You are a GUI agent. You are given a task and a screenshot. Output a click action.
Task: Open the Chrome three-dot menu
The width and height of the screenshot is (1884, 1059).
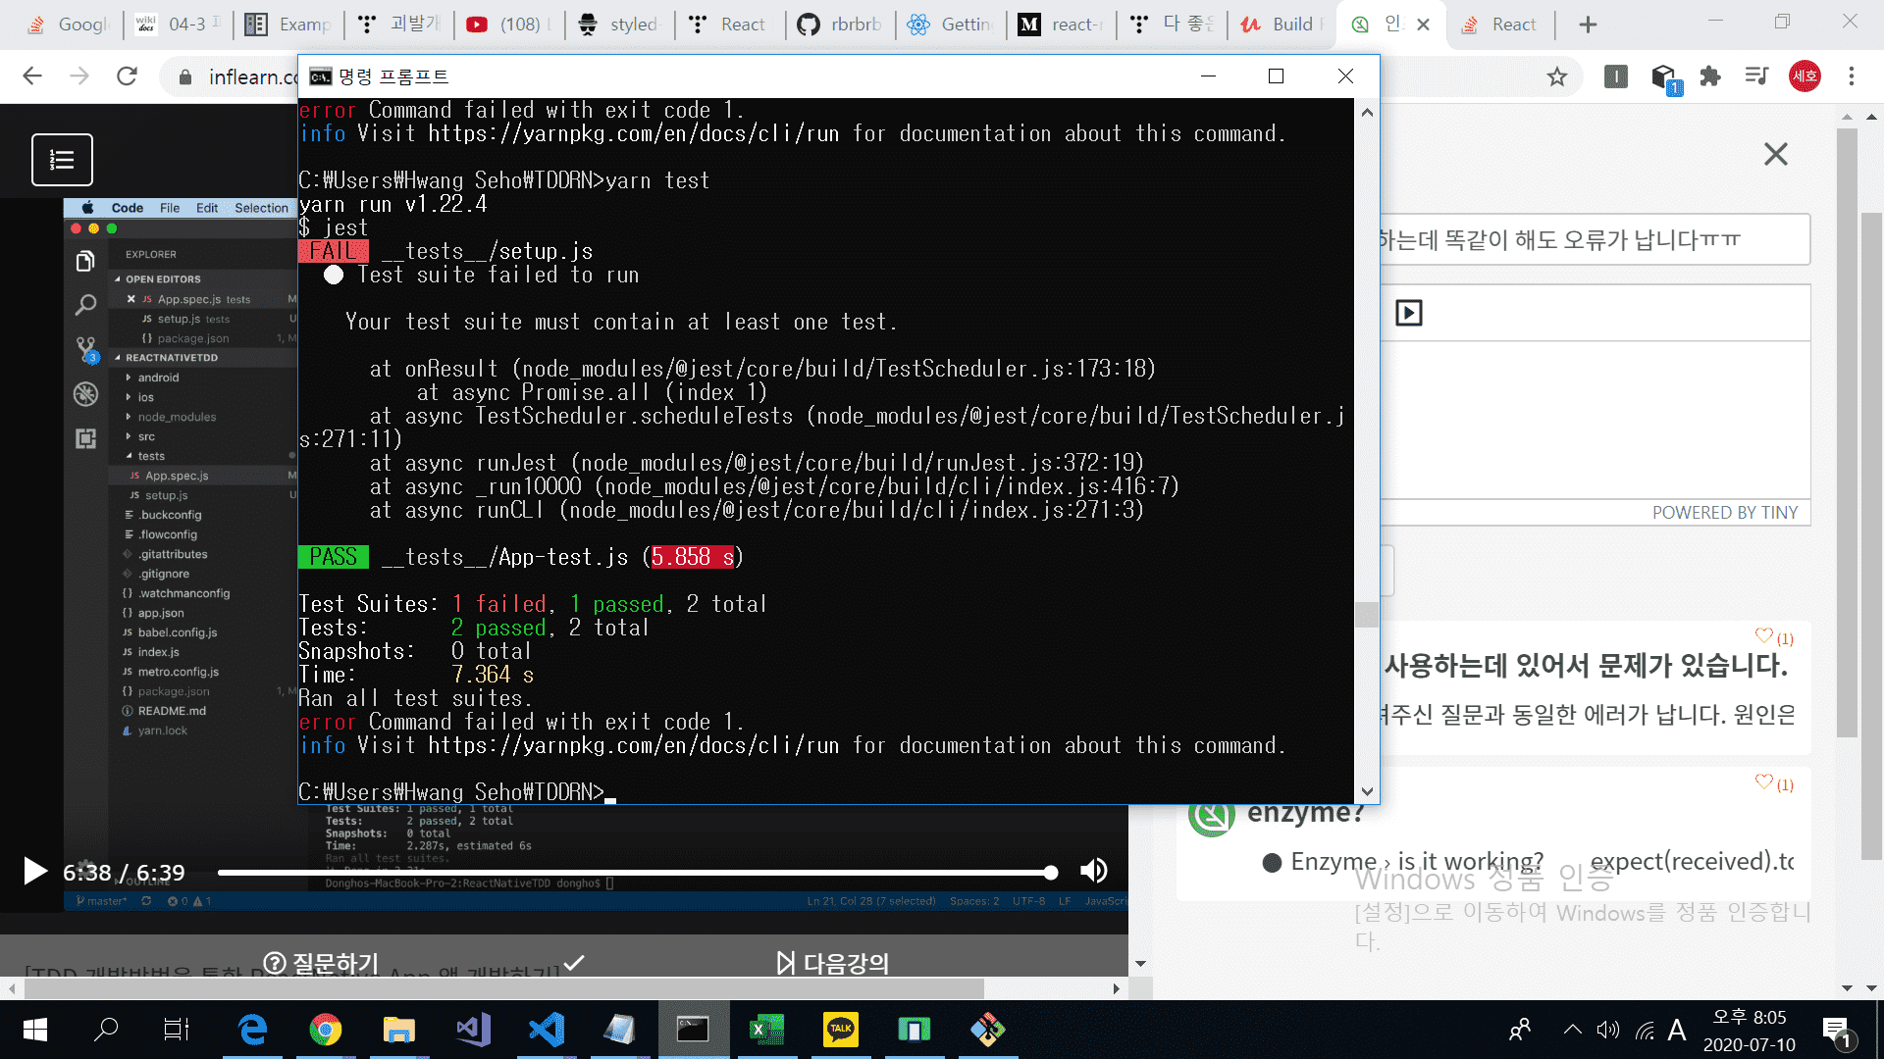1852,76
